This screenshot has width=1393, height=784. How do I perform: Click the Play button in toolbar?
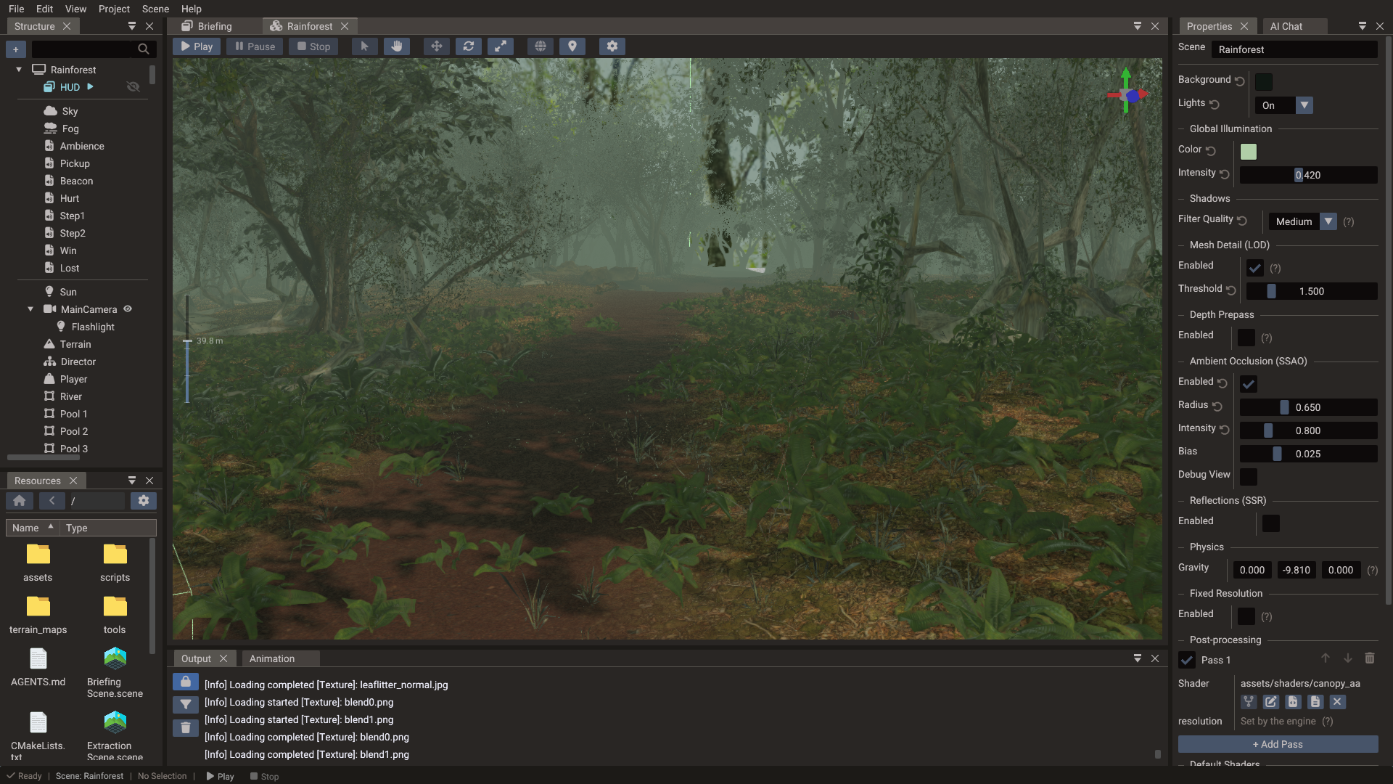(197, 46)
